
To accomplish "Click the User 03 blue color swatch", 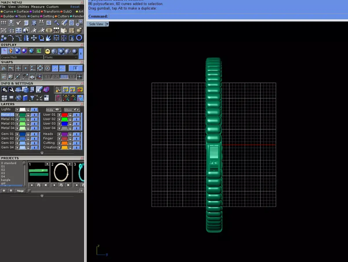I will coord(64,124).
